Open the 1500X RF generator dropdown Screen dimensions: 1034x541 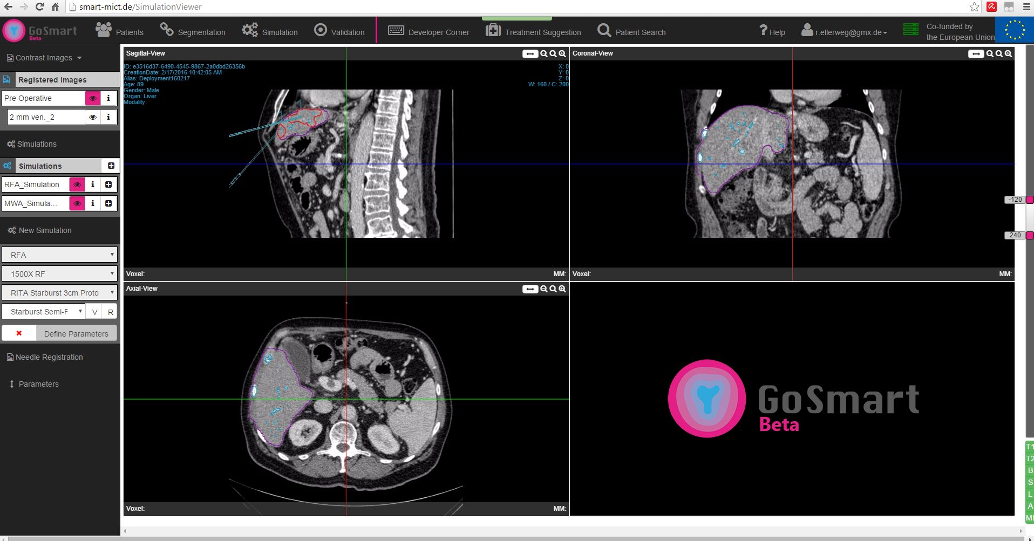59,273
